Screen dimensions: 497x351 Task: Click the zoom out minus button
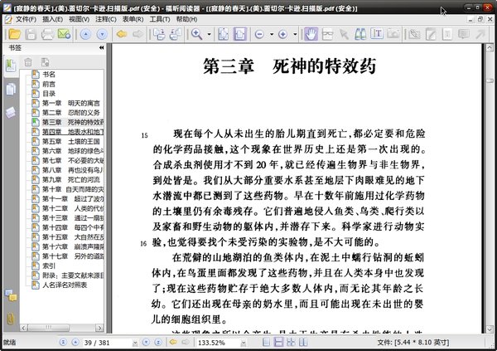click(259, 34)
